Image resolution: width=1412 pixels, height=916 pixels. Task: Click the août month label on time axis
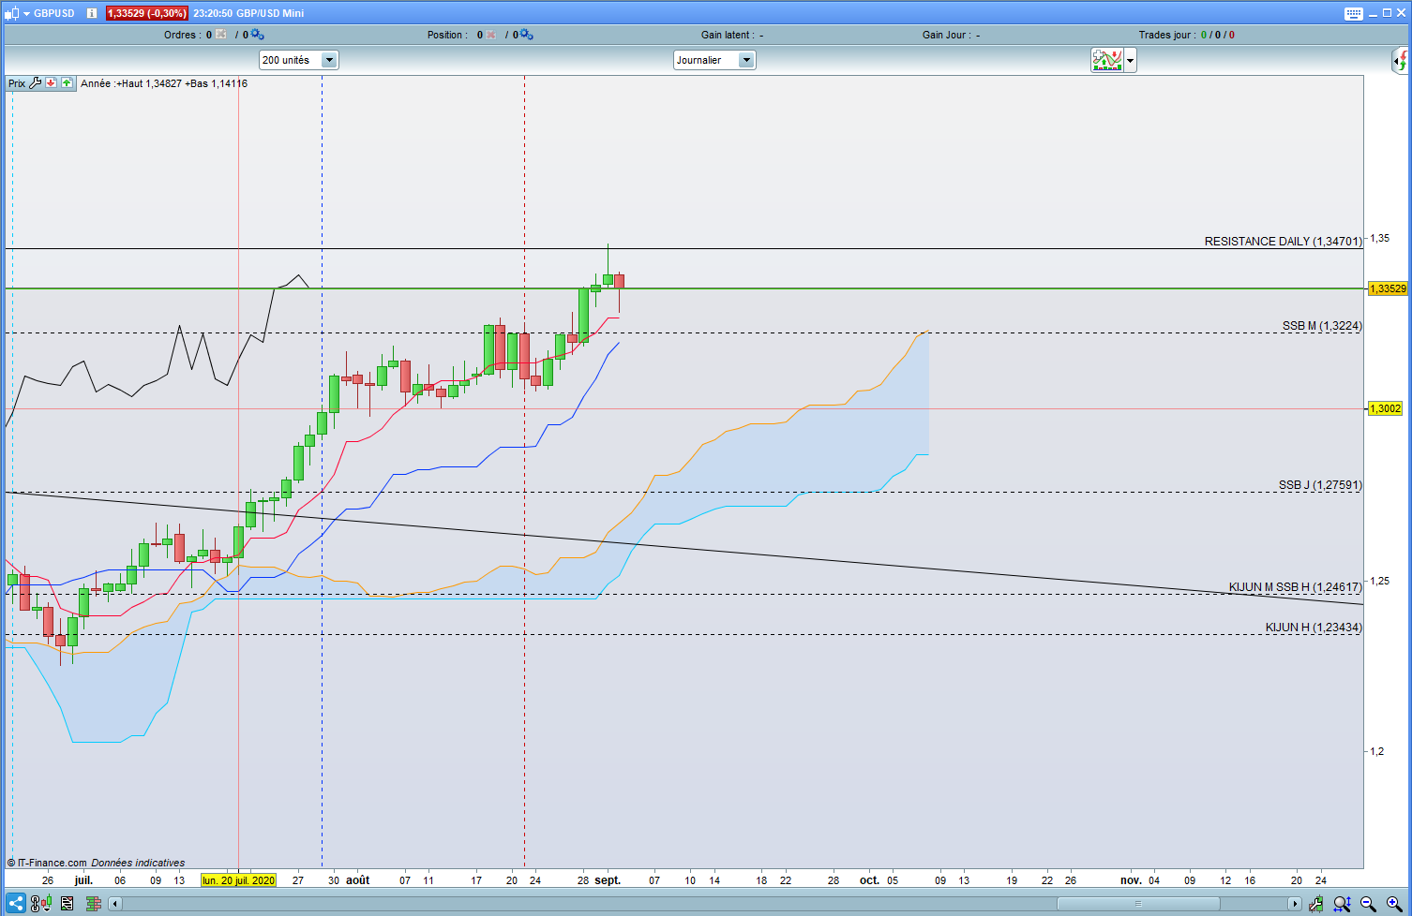pos(358,880)
